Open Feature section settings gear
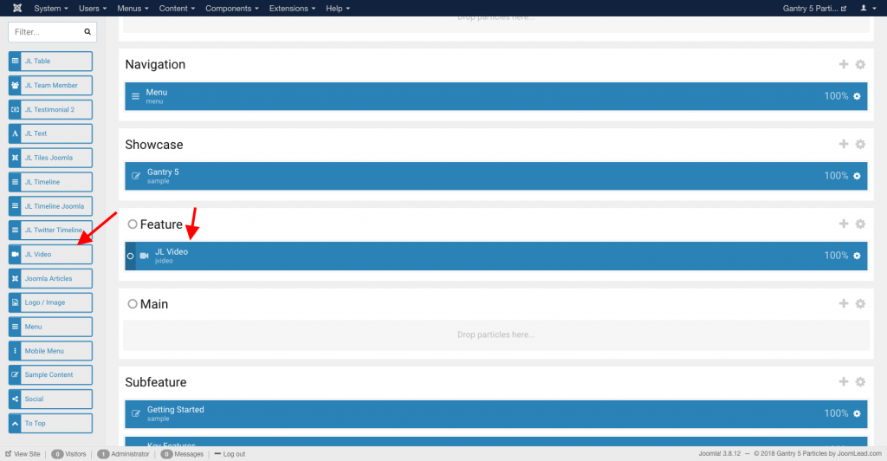 pos(860,224)
